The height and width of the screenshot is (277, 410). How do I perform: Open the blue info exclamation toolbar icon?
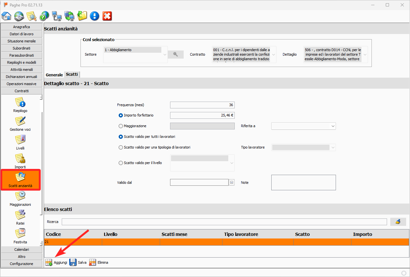tap(94, 16)
